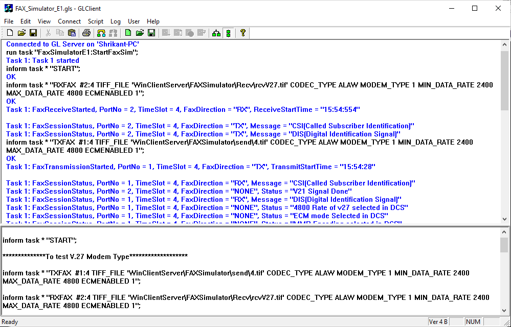Screen dimensions: 511x327
Task: Click the script pane scrollbar down arrow
Action: [x=504, y=311]
